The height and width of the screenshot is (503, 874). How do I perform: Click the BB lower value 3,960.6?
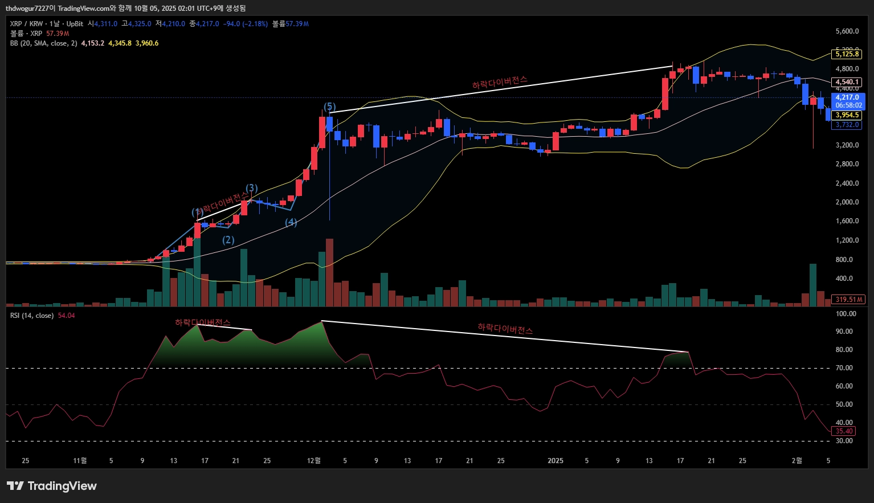click(x=147, y=43)
